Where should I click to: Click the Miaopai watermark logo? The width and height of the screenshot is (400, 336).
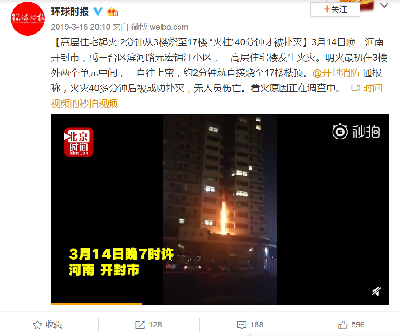point(356,131)
